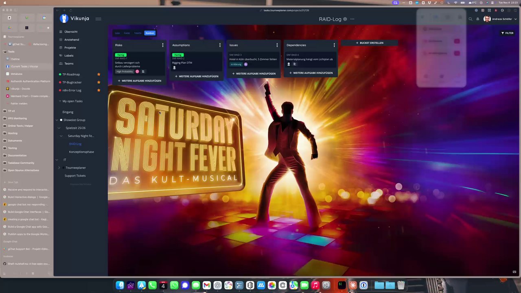Click the description icon on Materialplanung card
521x293 pixels.
295,64
